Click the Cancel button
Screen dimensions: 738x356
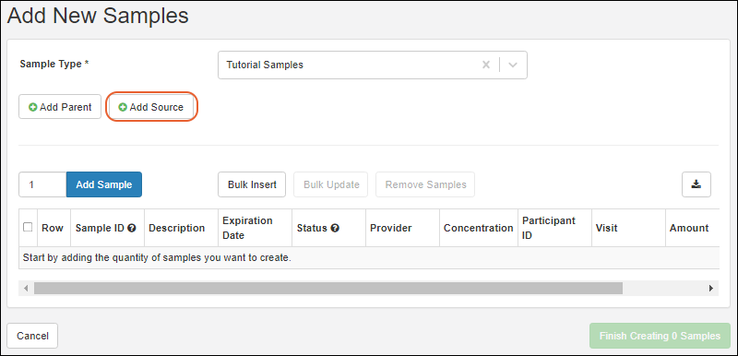pos(32,336)
